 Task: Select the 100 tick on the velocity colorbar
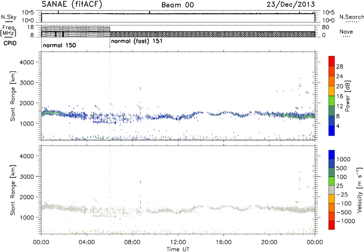tap(343, 177)
